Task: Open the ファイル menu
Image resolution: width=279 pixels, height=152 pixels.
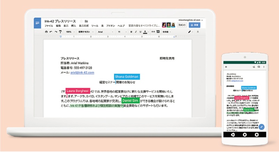Action: click(48, 26)
